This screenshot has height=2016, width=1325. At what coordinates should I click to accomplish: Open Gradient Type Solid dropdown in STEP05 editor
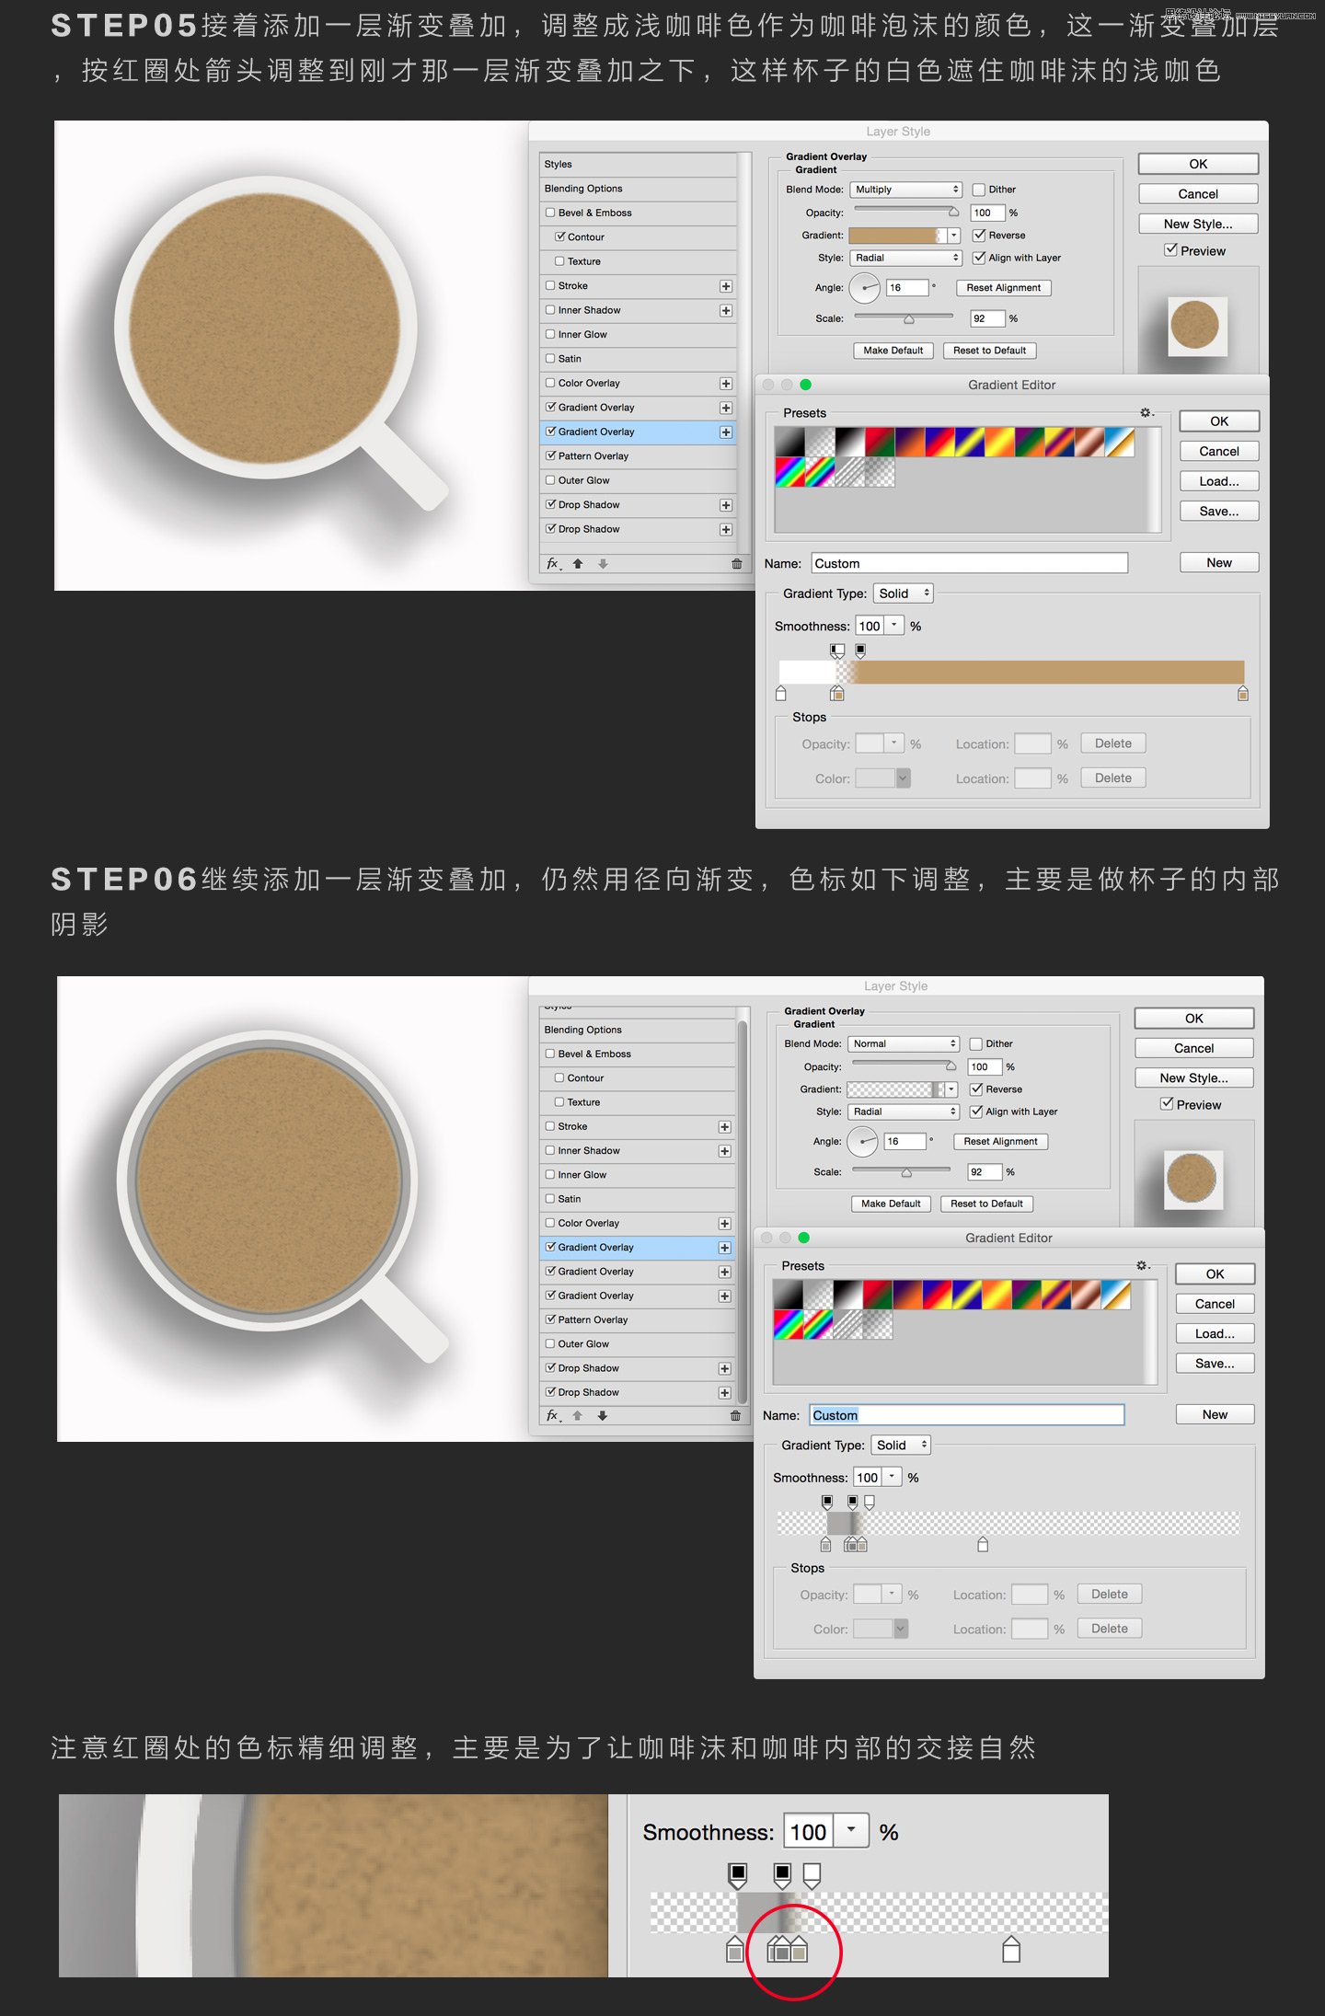(x=904, y=593)
